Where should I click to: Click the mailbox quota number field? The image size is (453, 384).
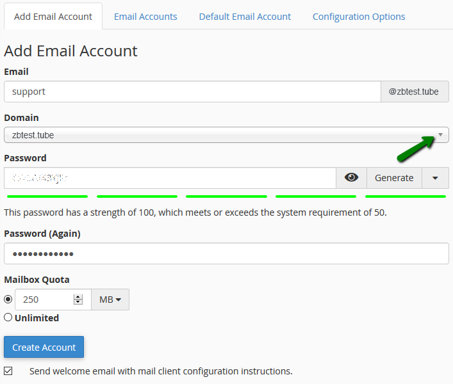pos(45,300)
